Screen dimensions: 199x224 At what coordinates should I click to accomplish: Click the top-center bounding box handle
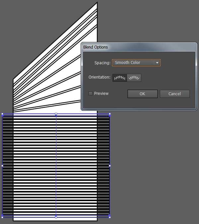coord(56,114)
